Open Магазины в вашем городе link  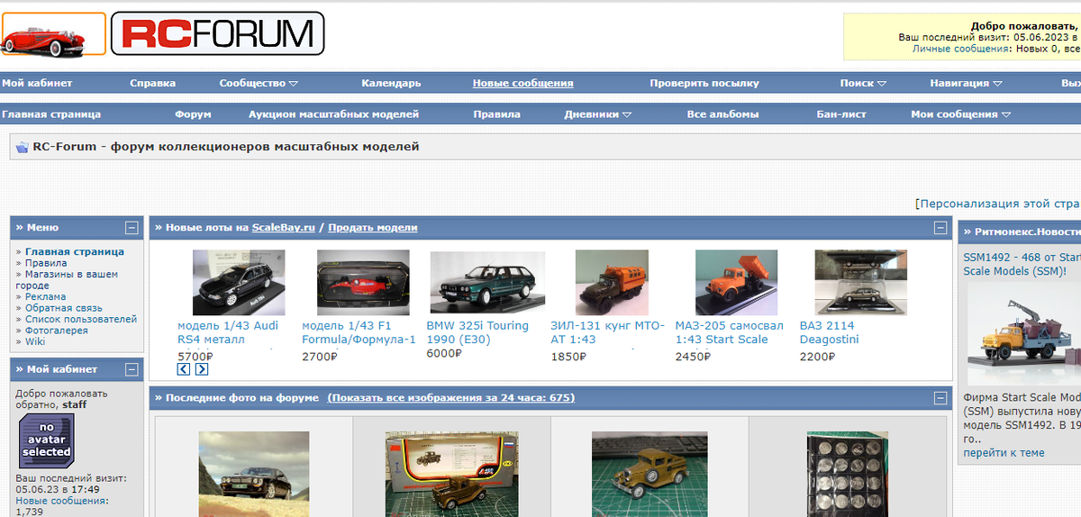67,279
